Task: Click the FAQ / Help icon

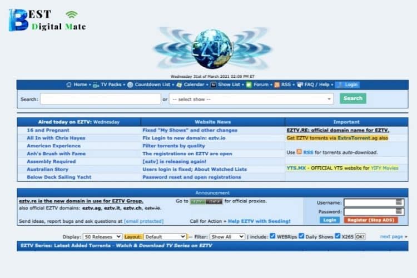Action: pyautogui.click(x=300, y=85)
